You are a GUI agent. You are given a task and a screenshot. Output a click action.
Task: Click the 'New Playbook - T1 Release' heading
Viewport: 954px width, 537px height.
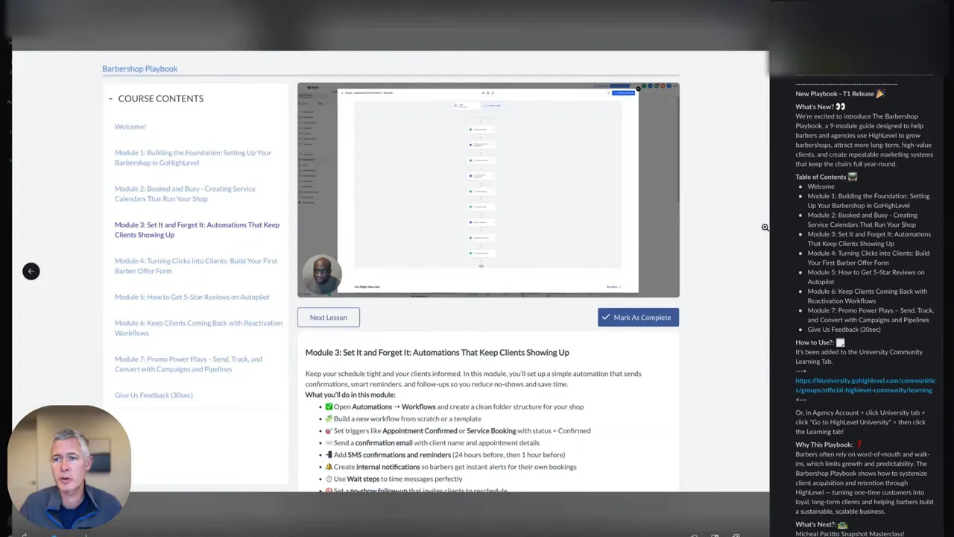coord(839,94)
